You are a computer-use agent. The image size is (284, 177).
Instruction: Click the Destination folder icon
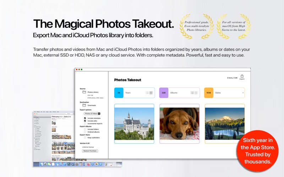[x=84, y=105]
